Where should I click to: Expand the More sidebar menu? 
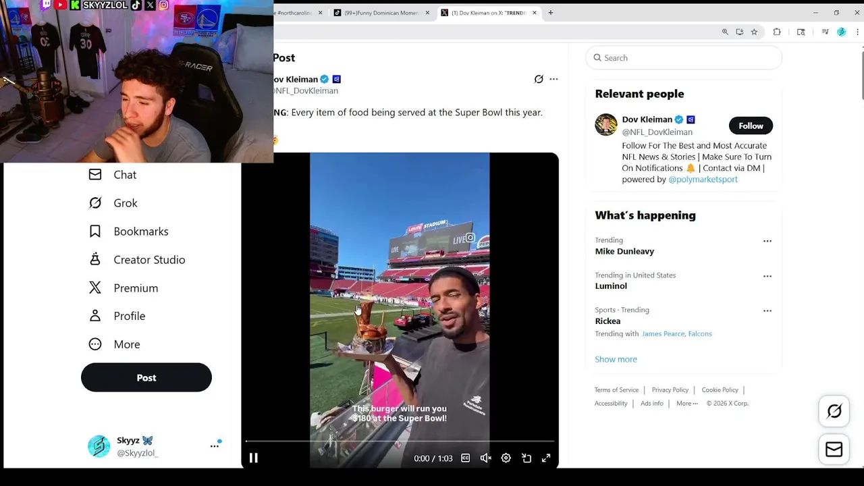[x=114, y=344]
